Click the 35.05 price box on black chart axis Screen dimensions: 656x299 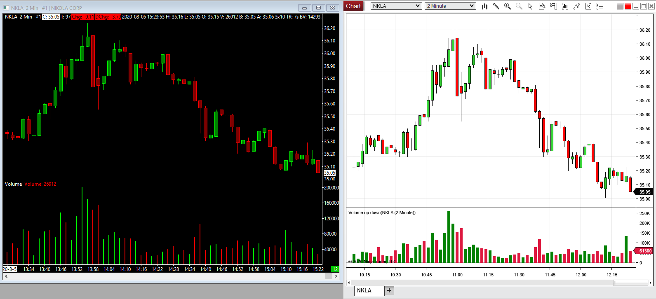(x=329, y=173)
